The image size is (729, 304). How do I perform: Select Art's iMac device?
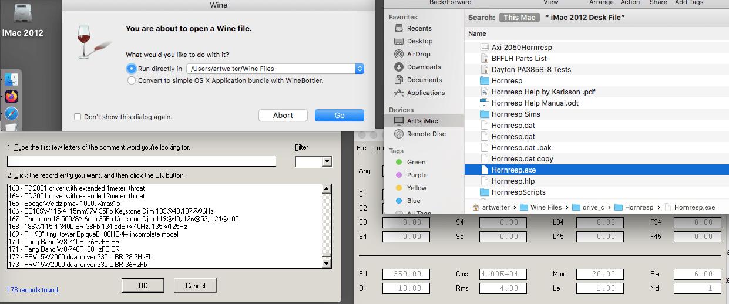point(422,121)
